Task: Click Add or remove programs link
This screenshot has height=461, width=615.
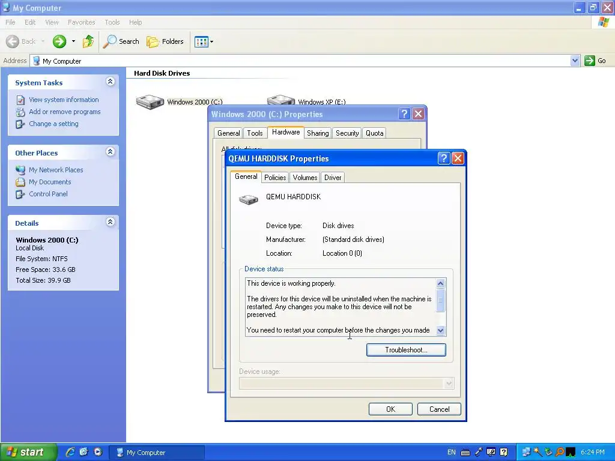Action: pos(65,112)
